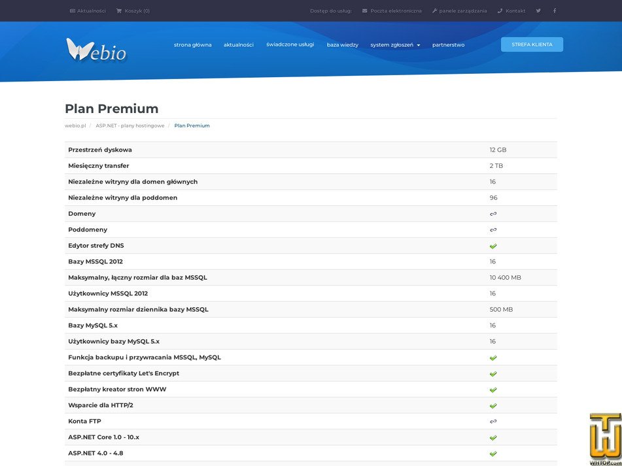622x466 pixels.
Task: Click checkmark for ASP.NET 4.0 - 4.8
Action: pos(493,454)
